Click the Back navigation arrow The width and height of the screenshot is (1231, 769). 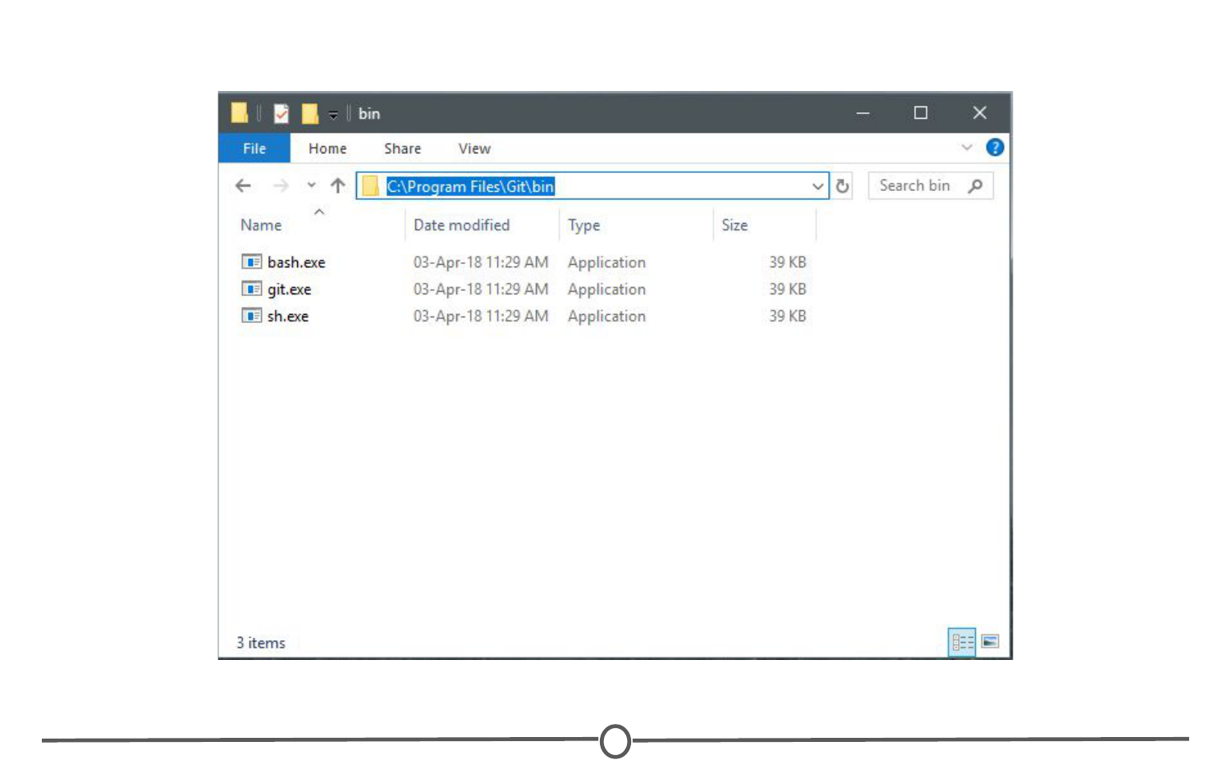(243, 186)
